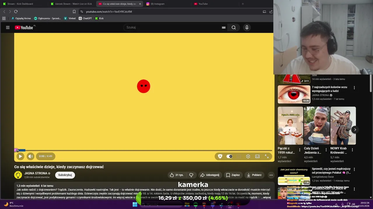
Task: Open more actions three-dot menu below video
Action: tap(271, 175)
